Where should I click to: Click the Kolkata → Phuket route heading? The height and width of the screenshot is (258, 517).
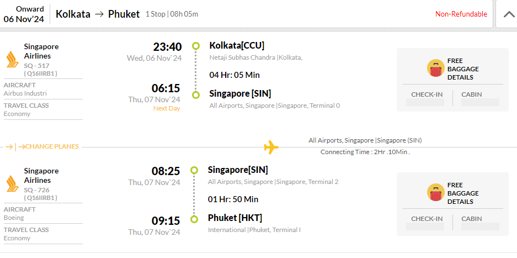tap(98, 14)
